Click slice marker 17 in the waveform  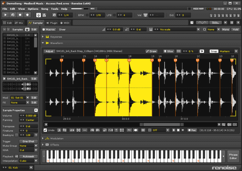(x=106, y=60)
